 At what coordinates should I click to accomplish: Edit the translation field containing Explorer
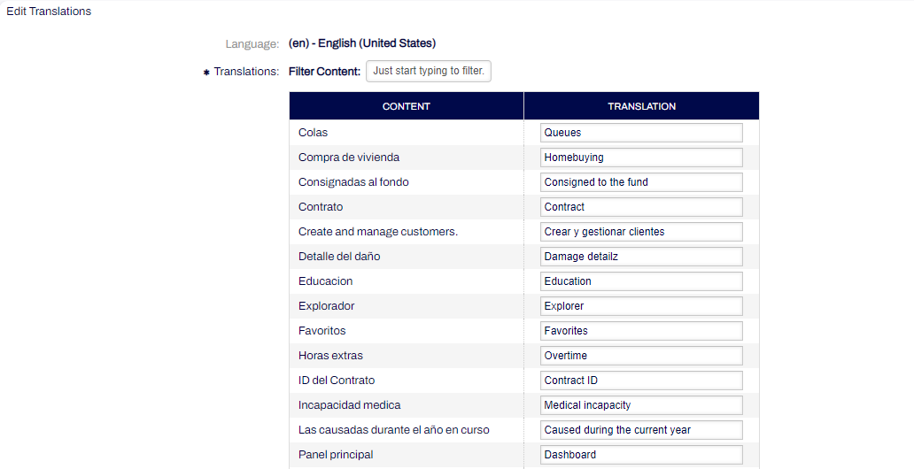(641, 306)
